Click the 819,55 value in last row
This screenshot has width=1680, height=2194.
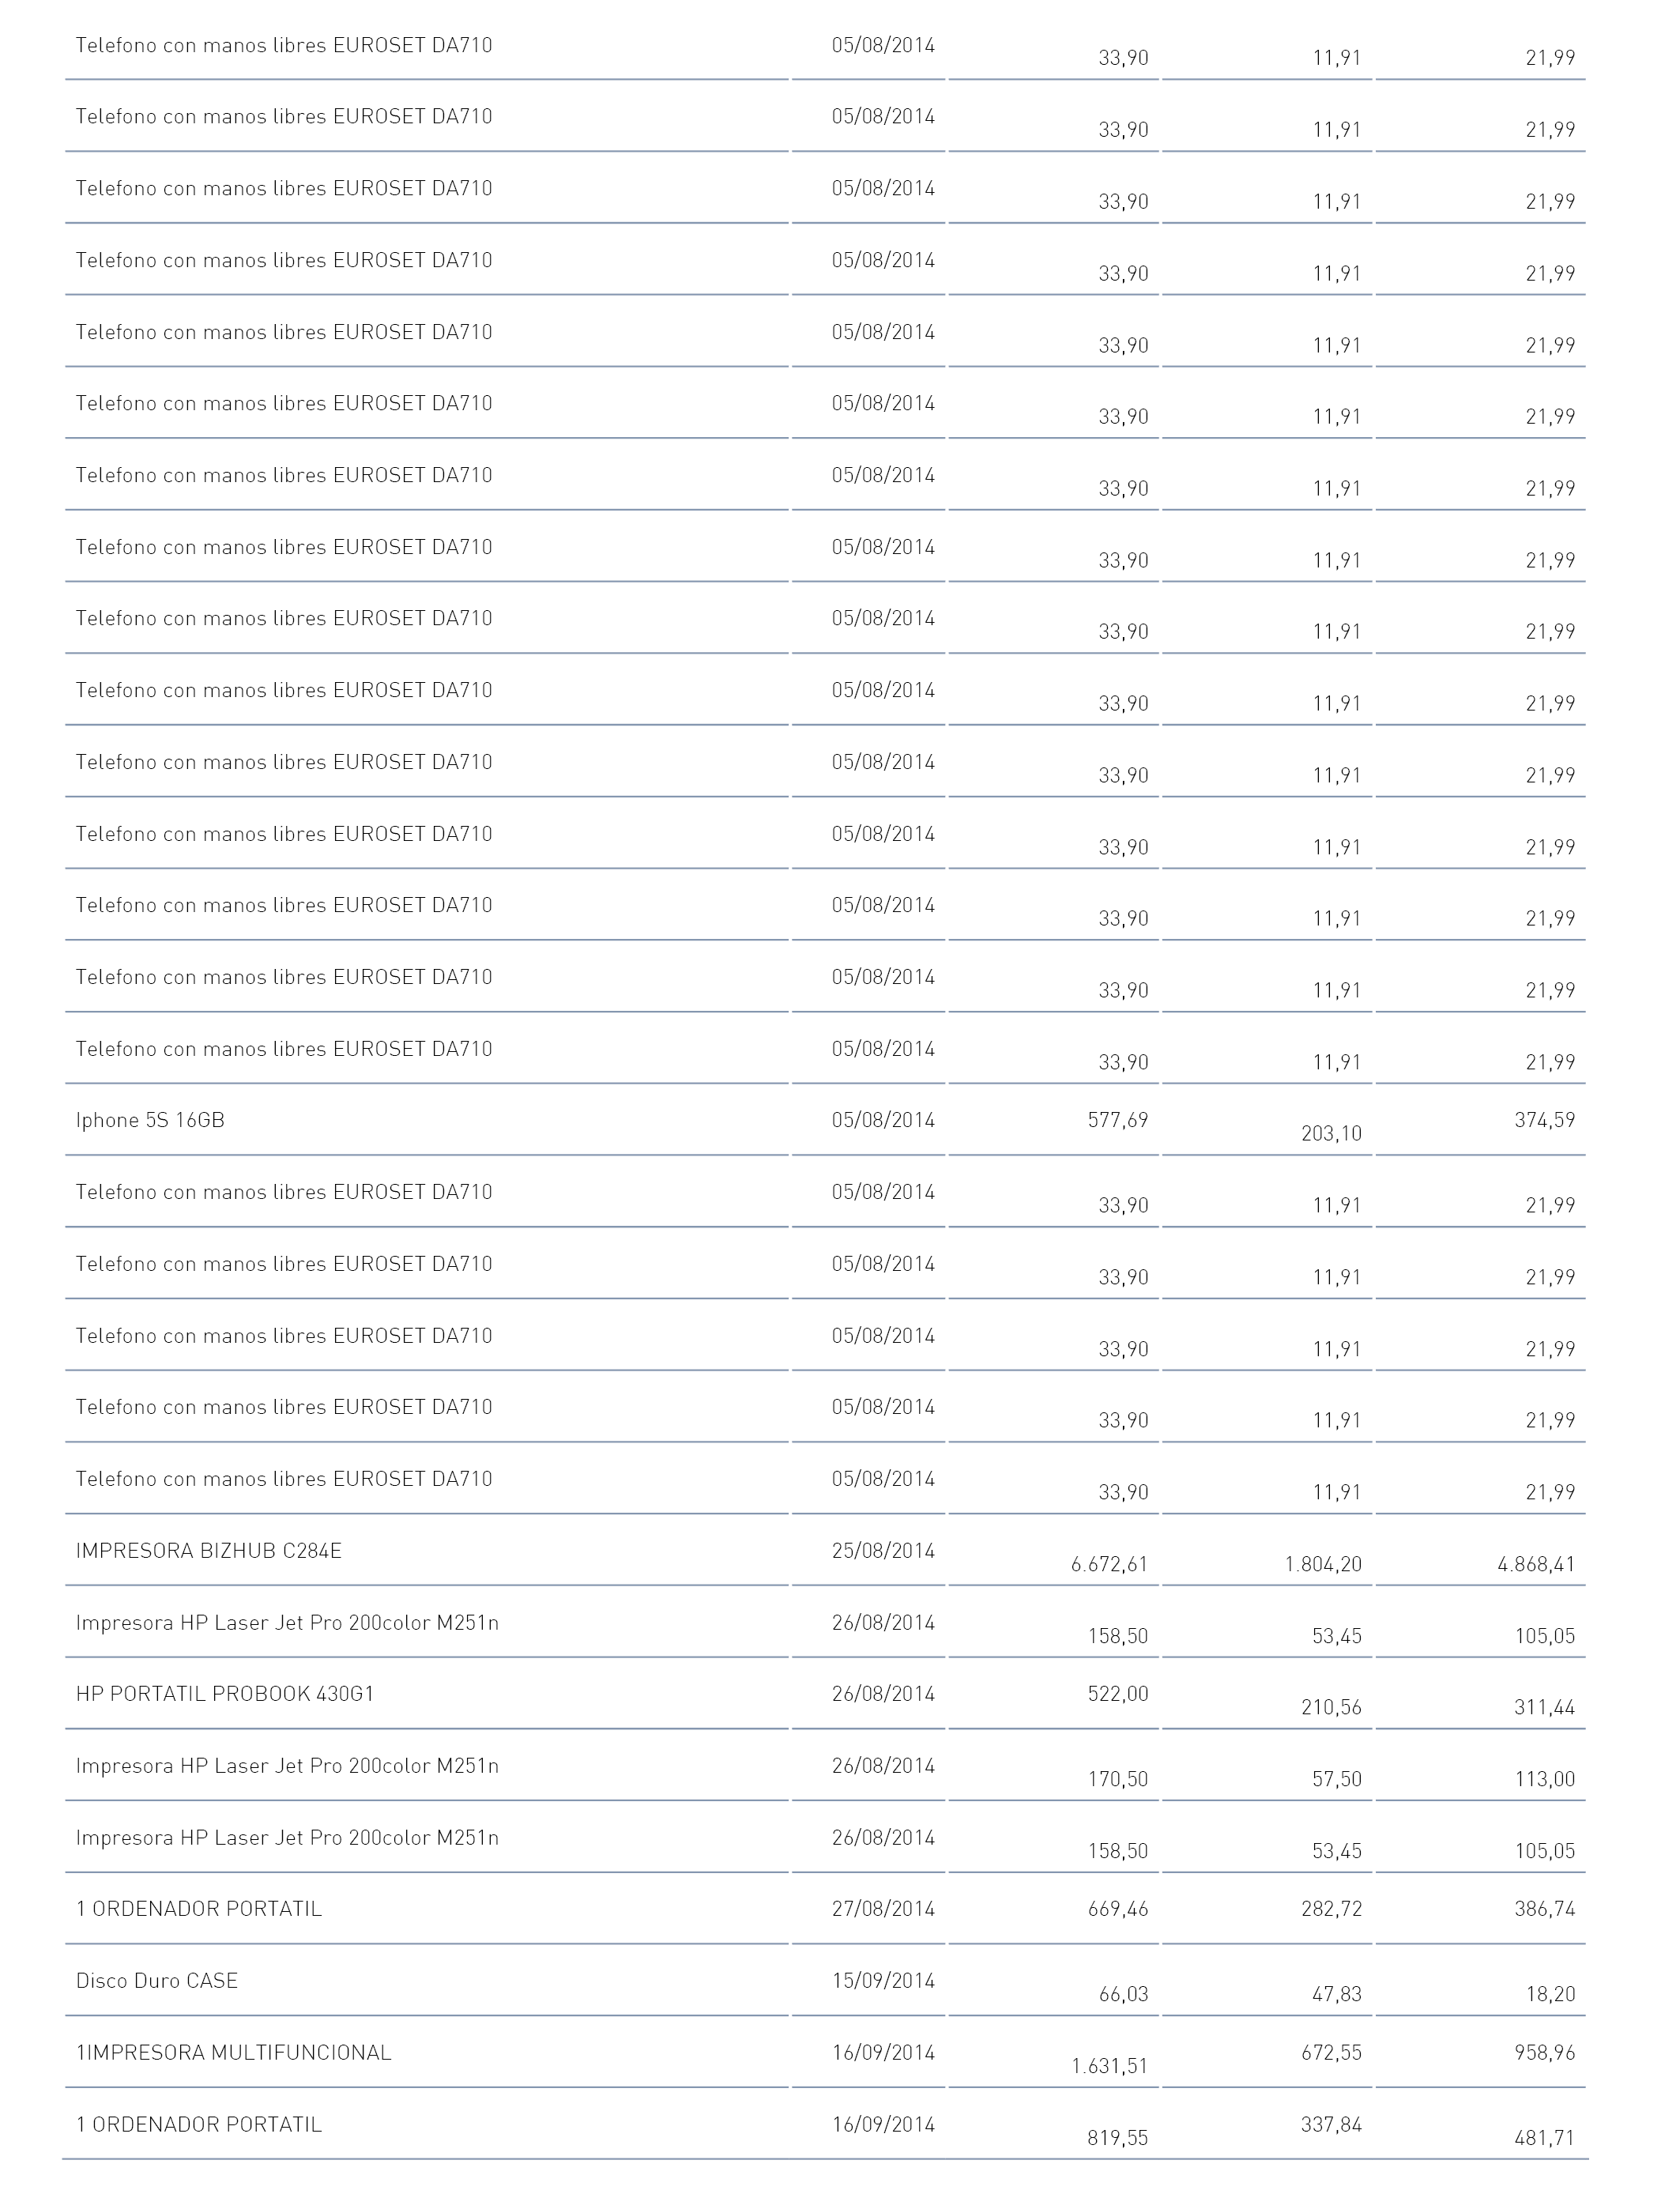coord(1118,2137)
